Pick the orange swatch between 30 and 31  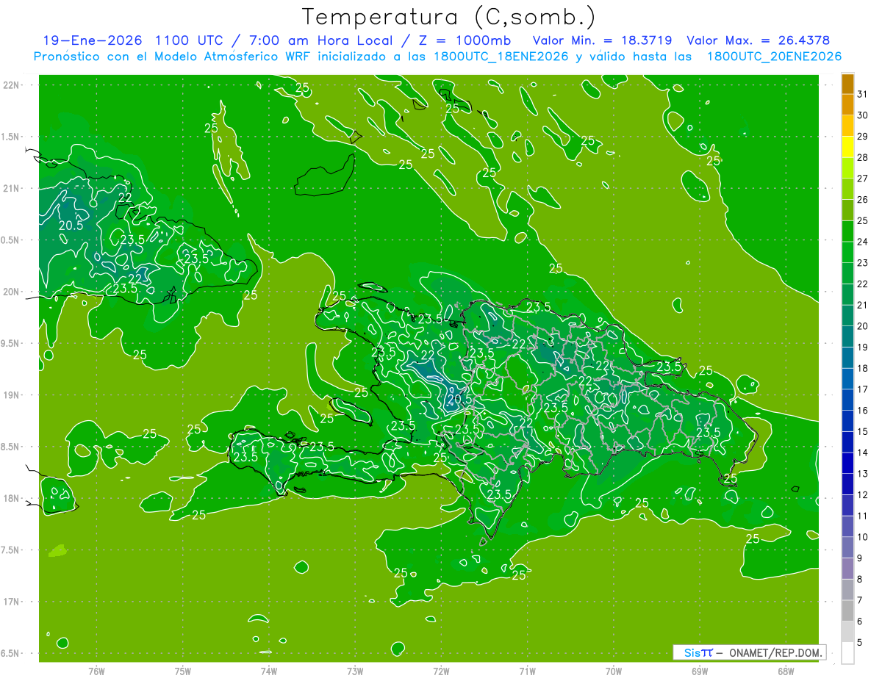point(847,105)
